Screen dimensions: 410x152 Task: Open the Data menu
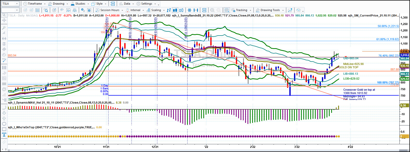point(126,4)
